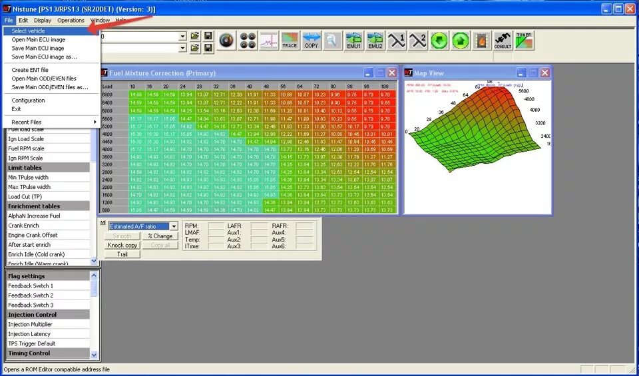Close the Map View window
The image size is (639, 376).
click(545, 73)
